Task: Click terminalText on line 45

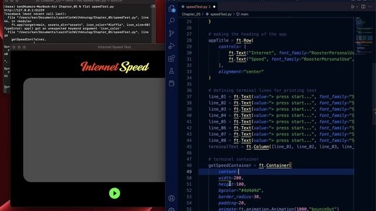Action: pos(223,147)
